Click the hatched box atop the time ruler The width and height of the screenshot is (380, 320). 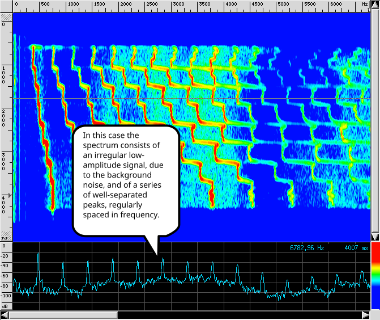[x=6, y=17]
